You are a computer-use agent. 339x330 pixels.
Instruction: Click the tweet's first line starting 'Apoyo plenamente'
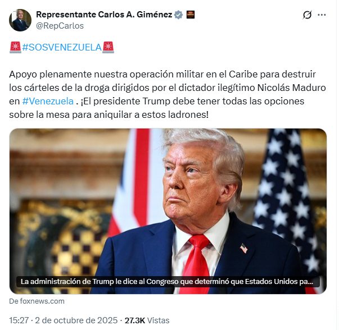[x=162, y=74]
